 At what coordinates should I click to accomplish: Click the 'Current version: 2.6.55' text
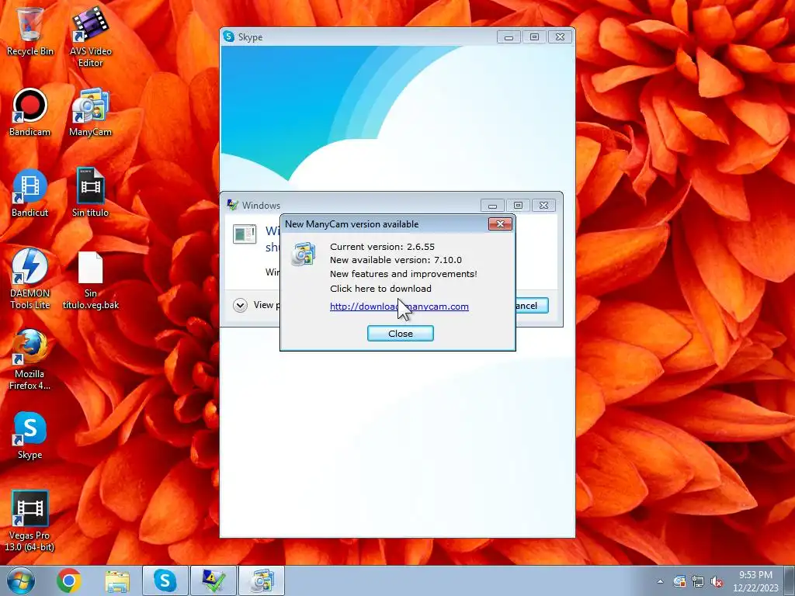pos(382,247)
